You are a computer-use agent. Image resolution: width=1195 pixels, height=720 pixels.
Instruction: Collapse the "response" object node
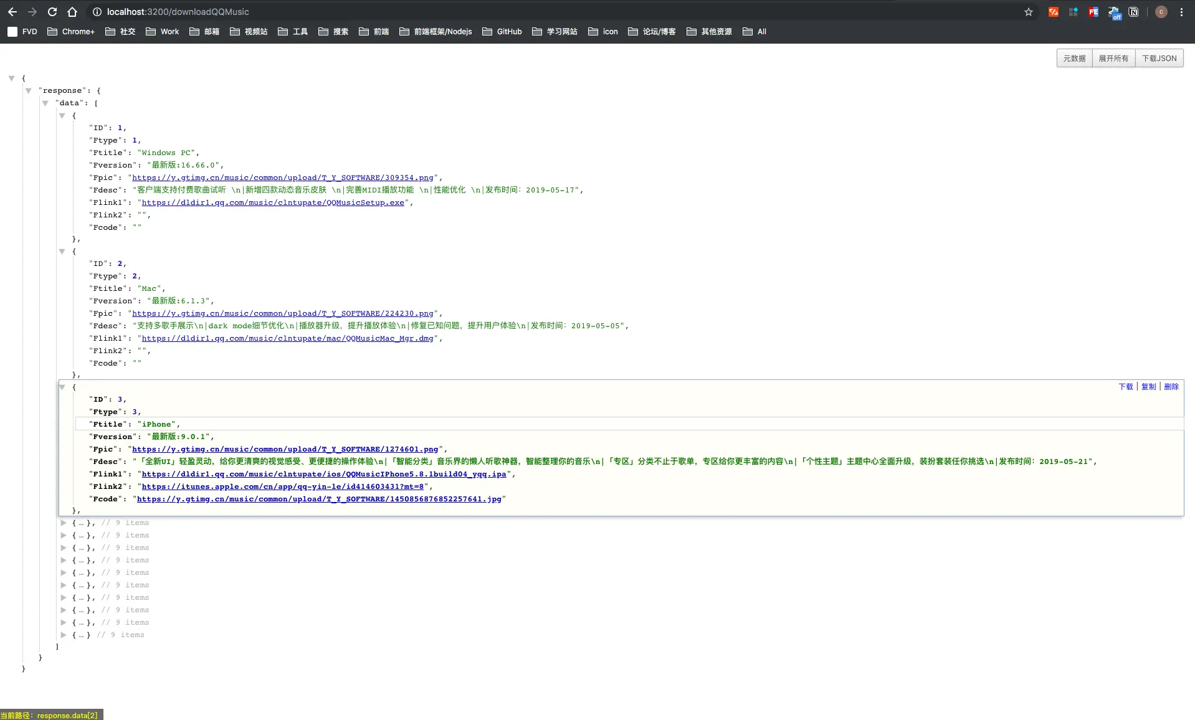[x=28, y=90]
